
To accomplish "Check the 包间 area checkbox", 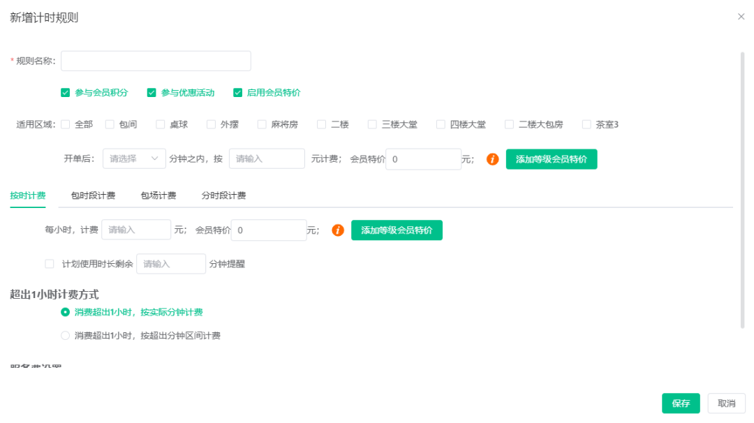I will click(x=110, y=124).
